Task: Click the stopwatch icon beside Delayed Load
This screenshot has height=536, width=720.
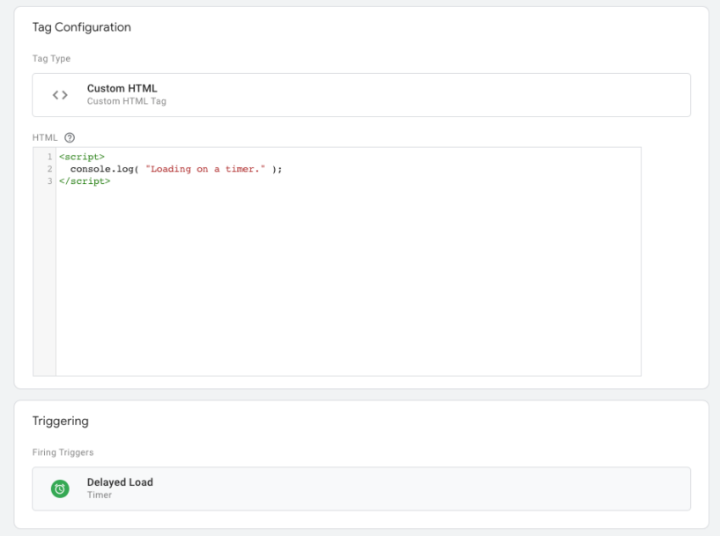Action: (59, 488)
